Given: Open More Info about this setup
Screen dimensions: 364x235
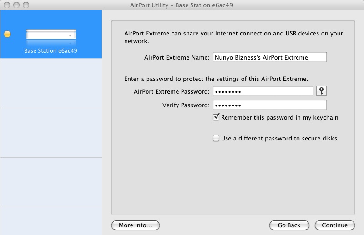Looking at the screenshot, I should [136, 225].
